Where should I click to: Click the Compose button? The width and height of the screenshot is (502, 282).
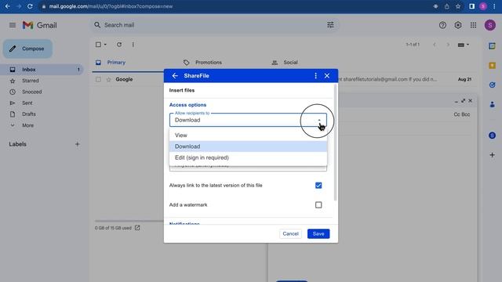27,49
